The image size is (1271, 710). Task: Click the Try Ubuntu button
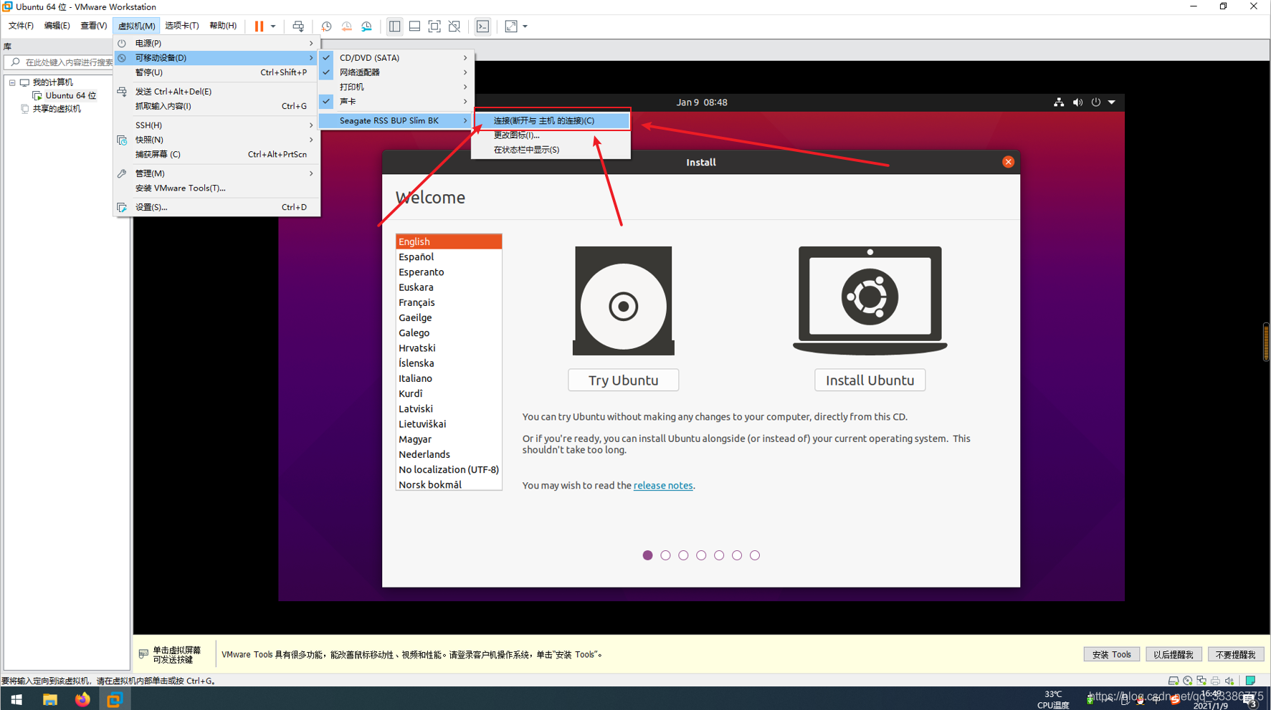(x=623, y=380)
